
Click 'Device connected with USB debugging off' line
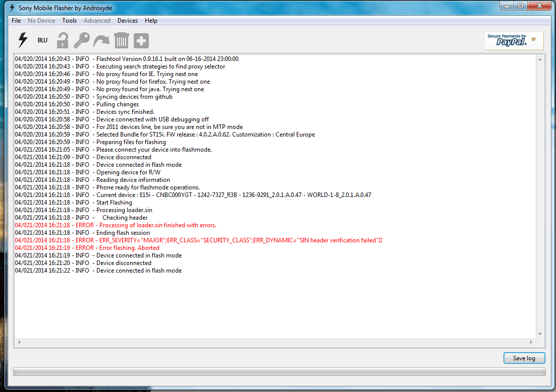(112, 119)
